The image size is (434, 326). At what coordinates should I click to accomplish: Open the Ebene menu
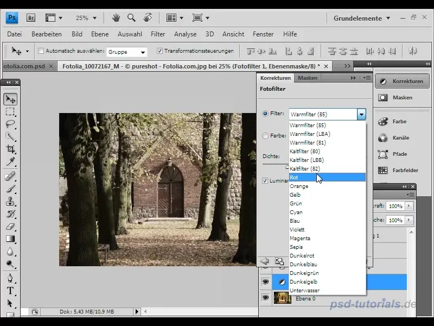point(100,34)
